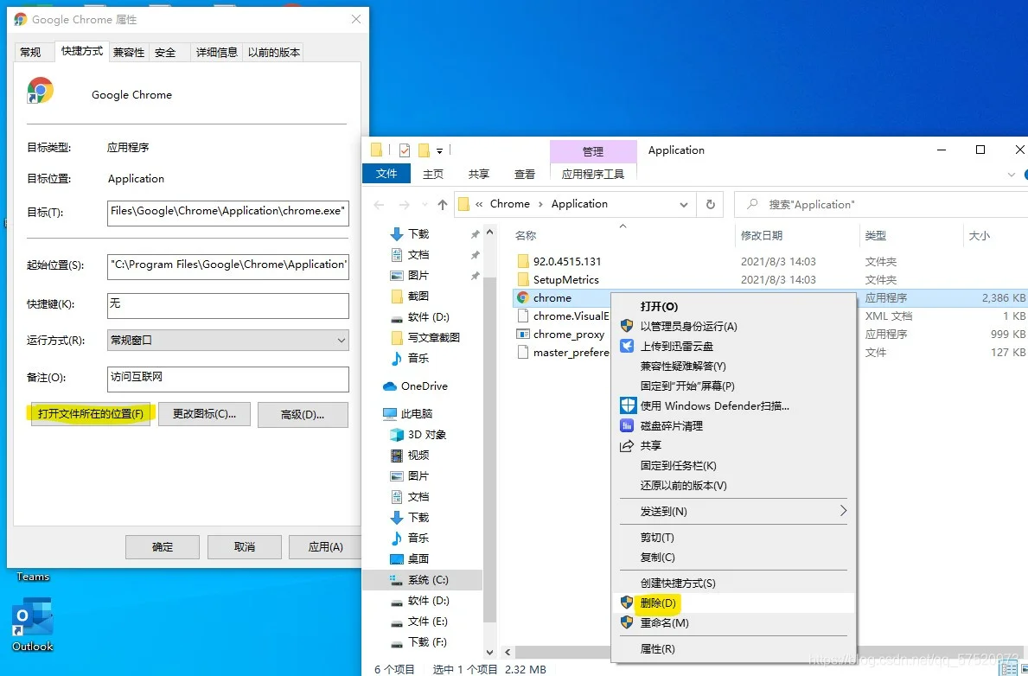Click the New folder icon in Explorer's title bar
This screenshot has width=1028, height=676.
coord(424,150)
